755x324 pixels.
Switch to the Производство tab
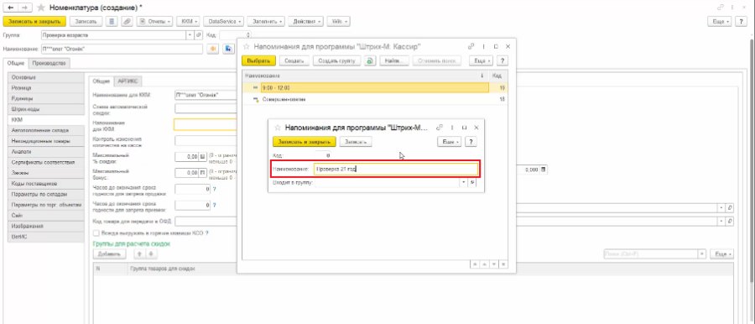(x=49, y=63)
